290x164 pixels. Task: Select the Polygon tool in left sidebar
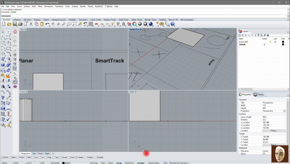[x=3, y=54]
